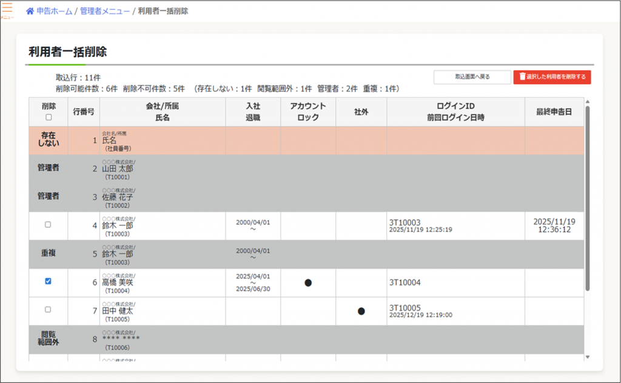Image resolution: width=621 pixels, height=383 pixels.
Task: Click the account lock dot for 高橋 美咲
Action: [308, 283]
